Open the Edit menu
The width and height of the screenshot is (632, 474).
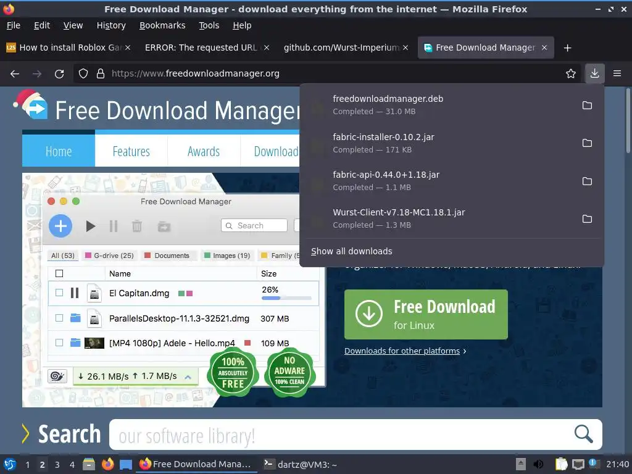pyautogui.click(x=42, y=25)
